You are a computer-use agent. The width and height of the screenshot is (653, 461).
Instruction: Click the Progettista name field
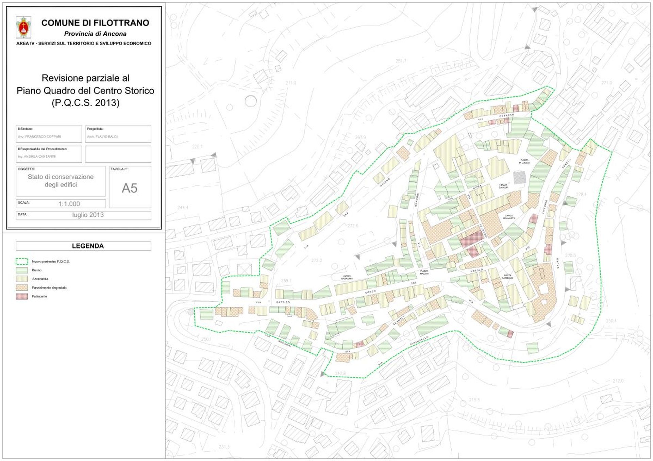pyautogui.click(x=118, y=134)
